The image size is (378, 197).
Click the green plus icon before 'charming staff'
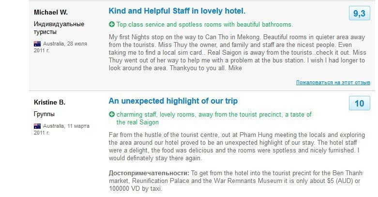(112, 114)
